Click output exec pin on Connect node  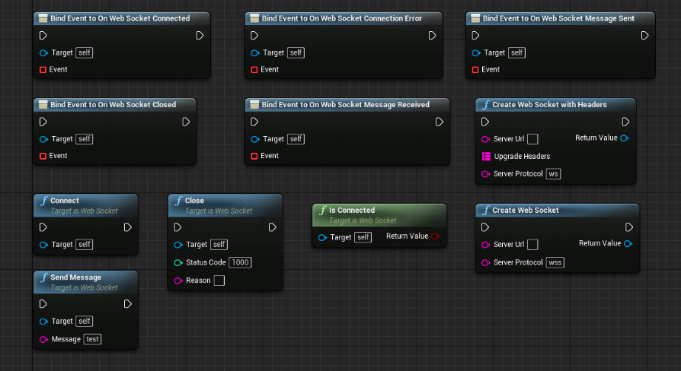click(128, 227)
